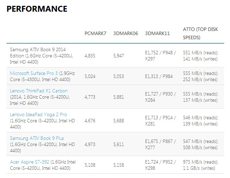Click the PERFORMANCE section heading
The height and width of the screenshot is (178, 230).
pos(37,9)
